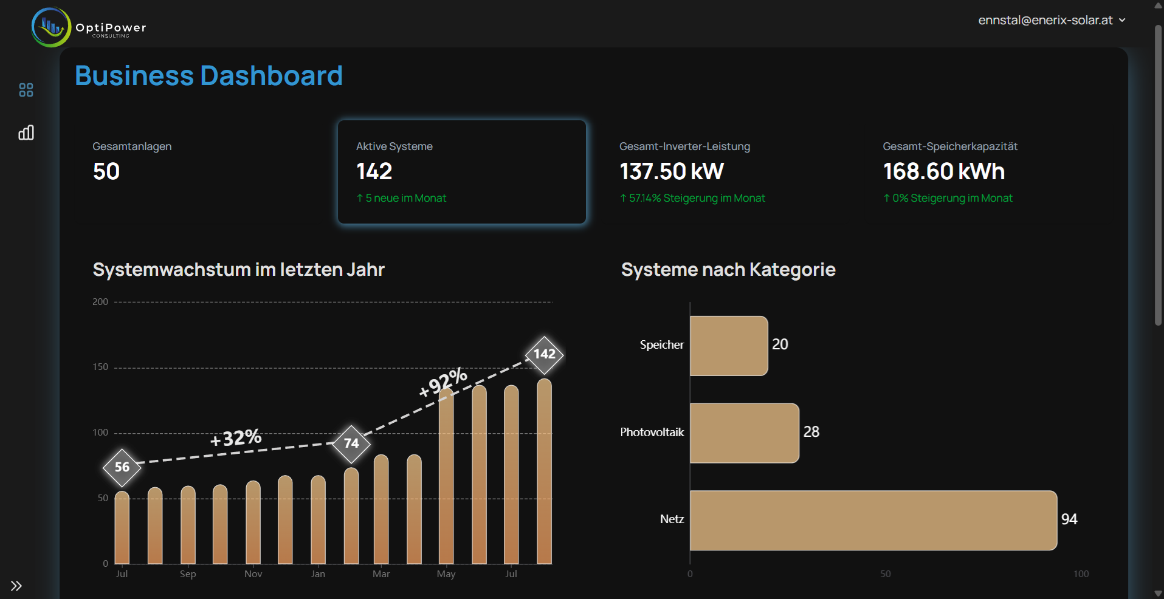Click the scrollbar up arrow
Image resolution: width=1164 pixels, height=599 pixels.
[x=1158, y=5]
